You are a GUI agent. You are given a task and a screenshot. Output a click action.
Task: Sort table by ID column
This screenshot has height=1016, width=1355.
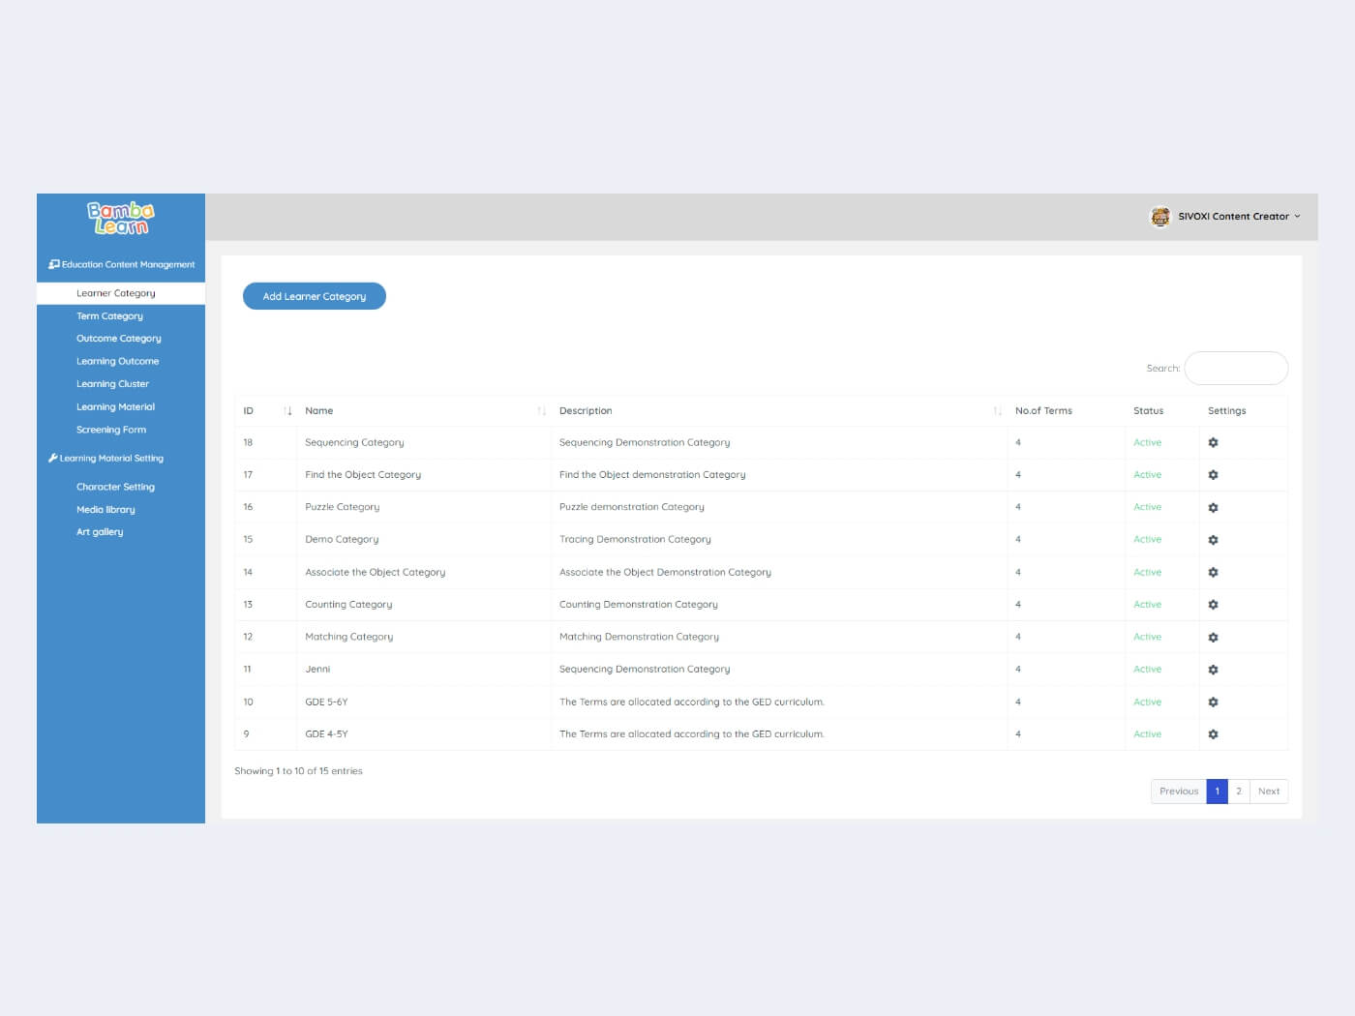pos(287,411)
